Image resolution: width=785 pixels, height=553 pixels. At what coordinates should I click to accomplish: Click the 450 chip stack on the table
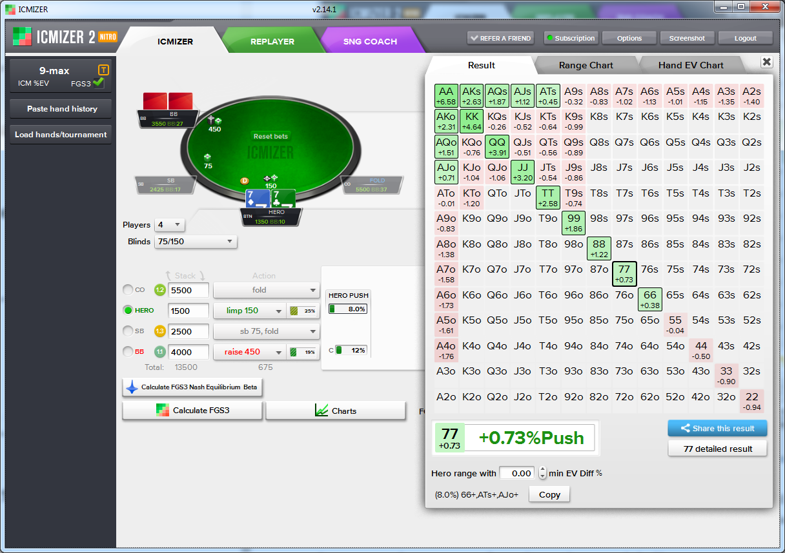214,124
